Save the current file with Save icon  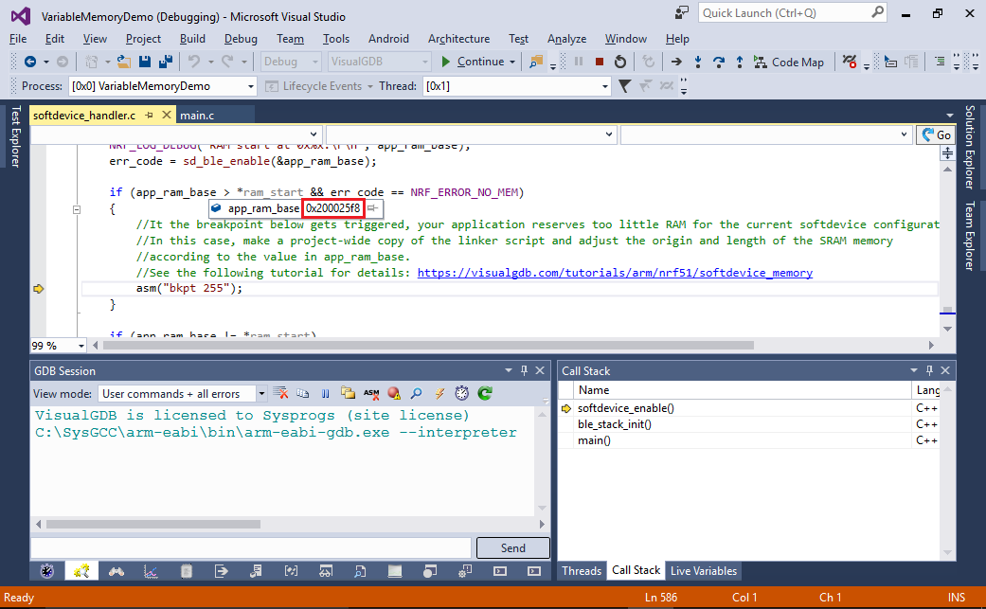[x=145, y=62]
